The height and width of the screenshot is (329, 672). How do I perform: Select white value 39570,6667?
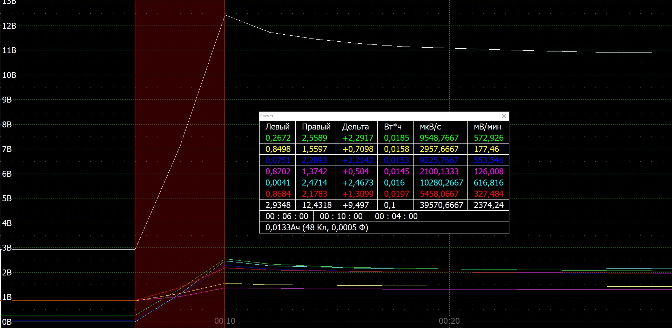[441, 205]
